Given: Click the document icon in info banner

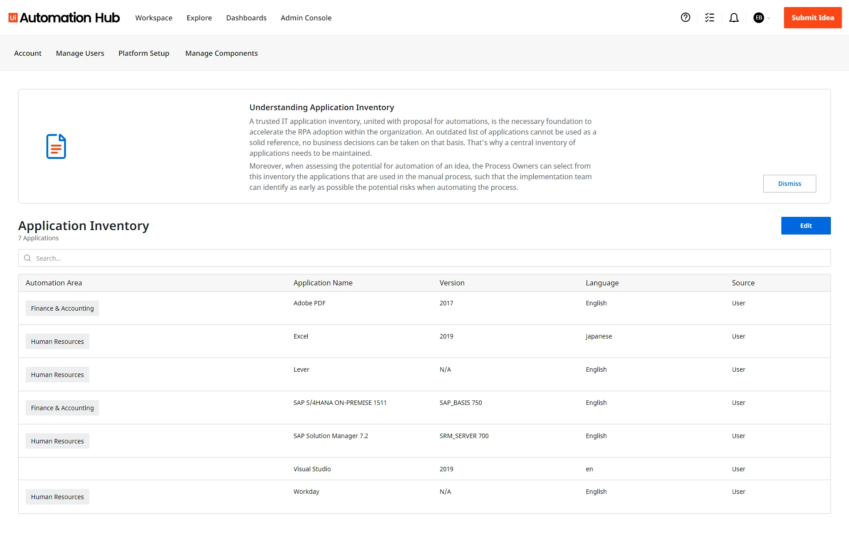Looking at the screenshot, I should (x=56, y=146).
